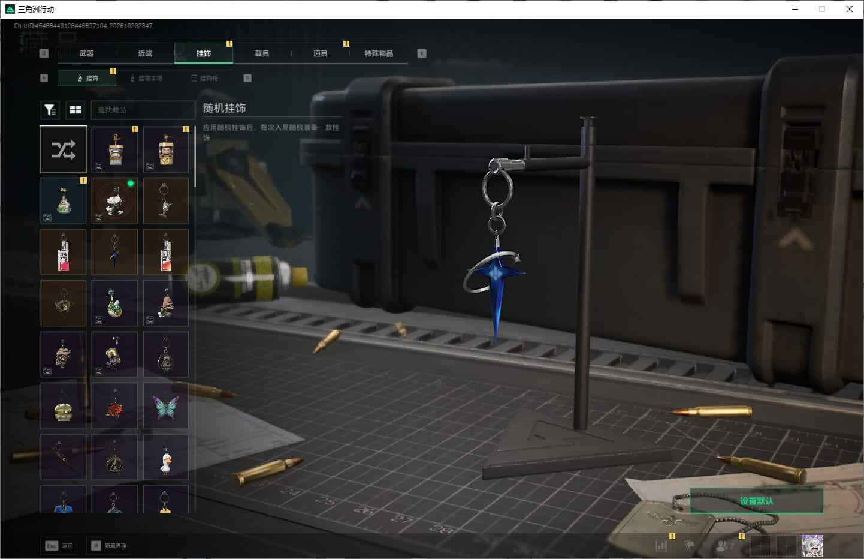Select the random charm shuffle tile
Image resolution: width=864 pixels, height=559 pixels.
[x=64, y=149]
